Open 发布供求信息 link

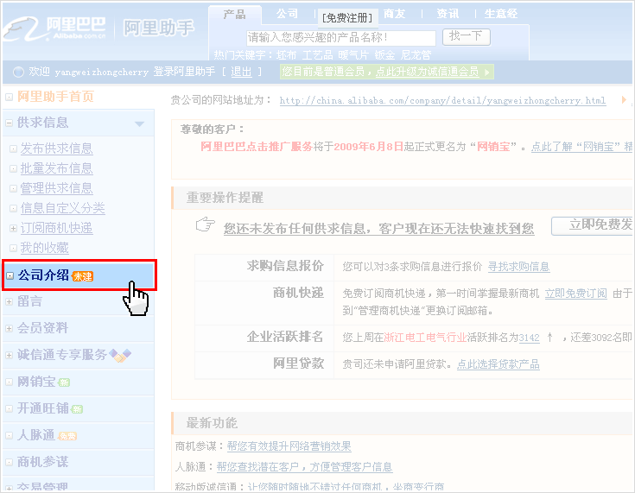coord(56,149)
